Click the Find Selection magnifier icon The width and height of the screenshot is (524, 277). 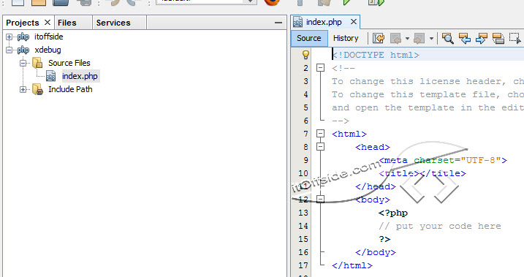[x=447, y=38]
